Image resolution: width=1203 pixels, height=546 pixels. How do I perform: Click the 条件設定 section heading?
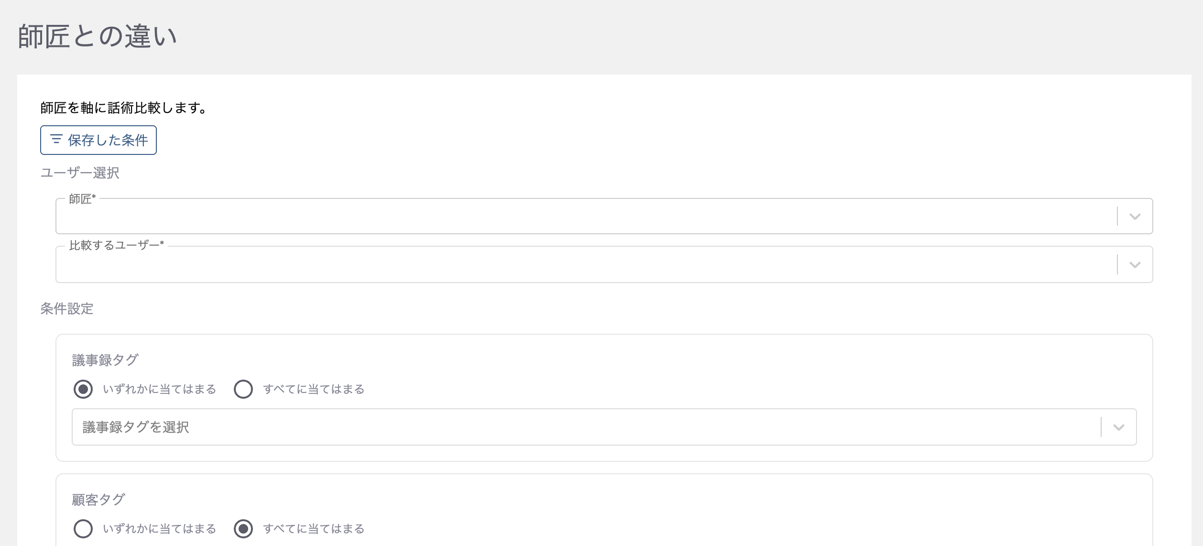tap(67, 309)
